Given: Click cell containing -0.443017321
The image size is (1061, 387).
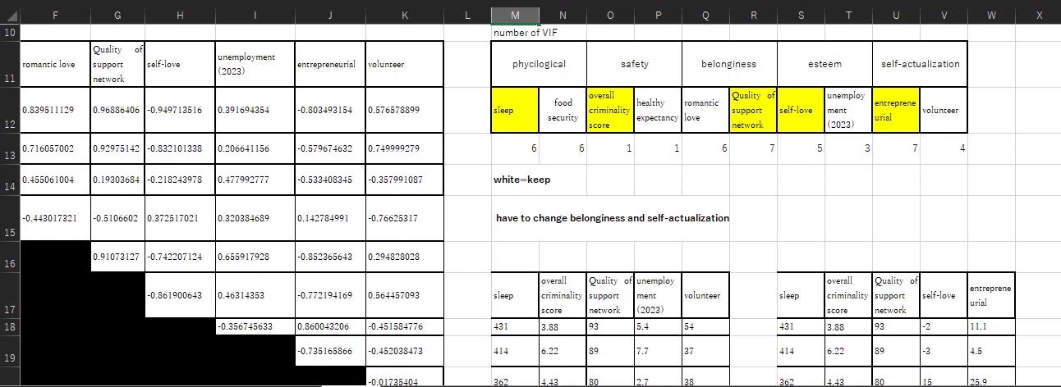Looking at the screenshot, I should [54, 218].
